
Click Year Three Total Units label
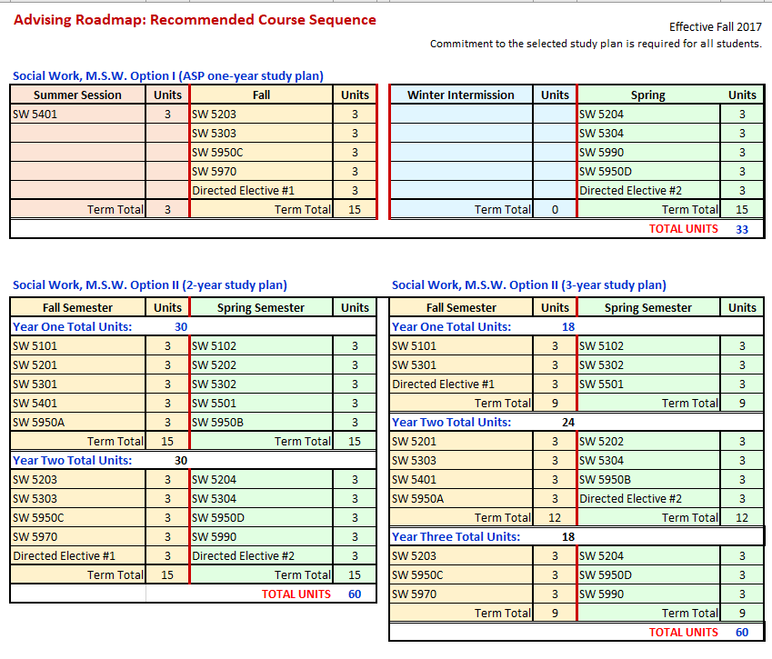pyautogui.click(x=456, y=537)
